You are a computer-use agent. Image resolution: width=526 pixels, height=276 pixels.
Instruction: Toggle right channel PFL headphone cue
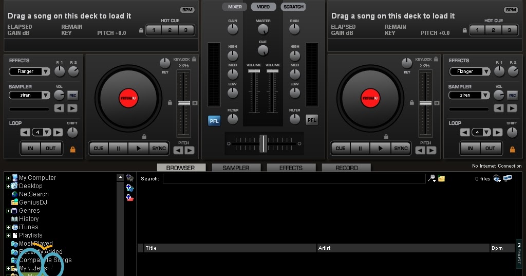click(312, 120)
